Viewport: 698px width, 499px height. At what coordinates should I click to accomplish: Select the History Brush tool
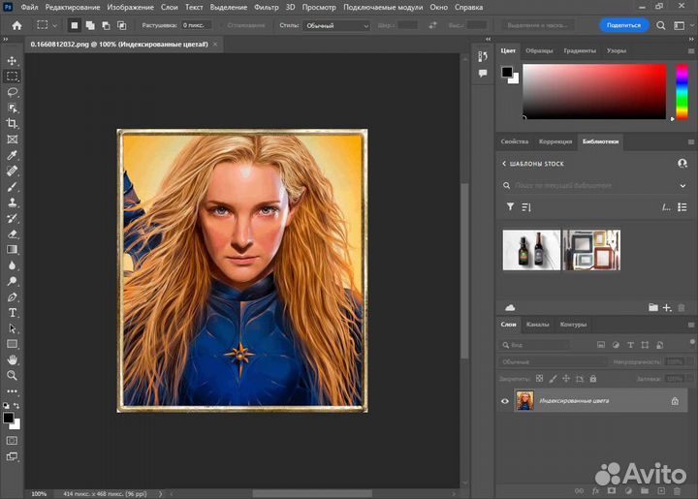pos(12,218)
